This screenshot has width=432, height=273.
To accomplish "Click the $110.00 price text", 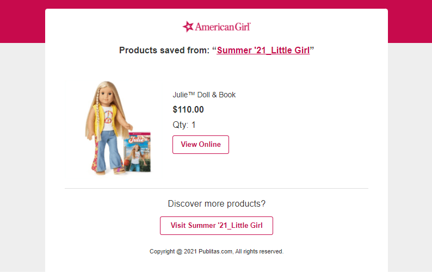I will point(188,109).
